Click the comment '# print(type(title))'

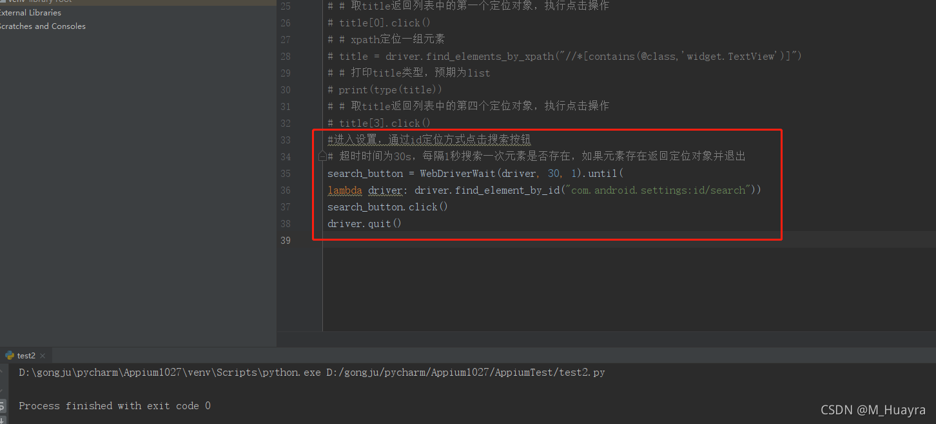(x=385, y=90)
